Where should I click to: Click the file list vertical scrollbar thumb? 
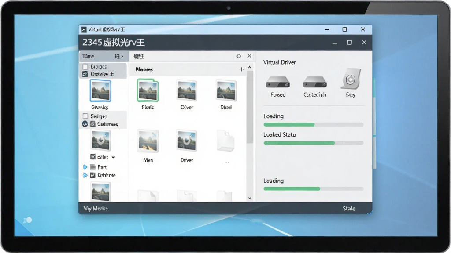pyautogui.click(x=250, y=107)
